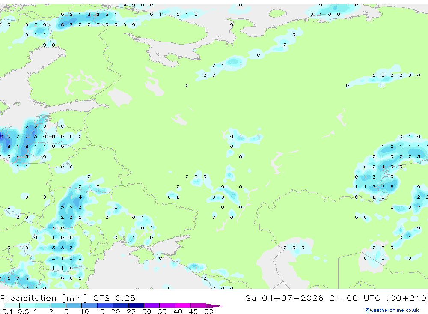The height and width of the screenshot is (314, 428).
Task: Click the above-50 mm legend arrow tip
Action: coord(214,306)
